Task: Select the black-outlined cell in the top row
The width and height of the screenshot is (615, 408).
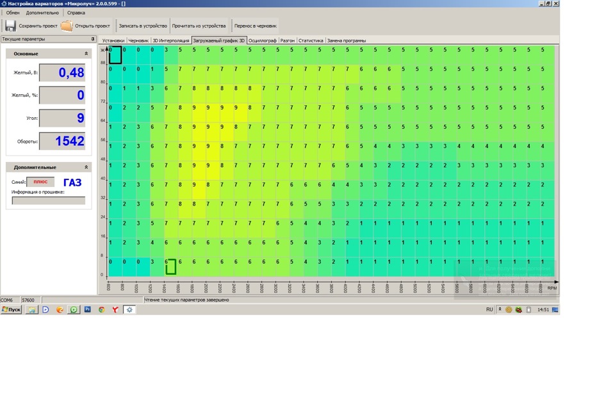Action: (x=115, y=55)
